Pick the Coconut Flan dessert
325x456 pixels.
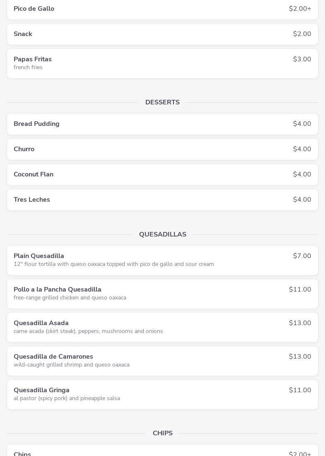[x=162, y=174]
